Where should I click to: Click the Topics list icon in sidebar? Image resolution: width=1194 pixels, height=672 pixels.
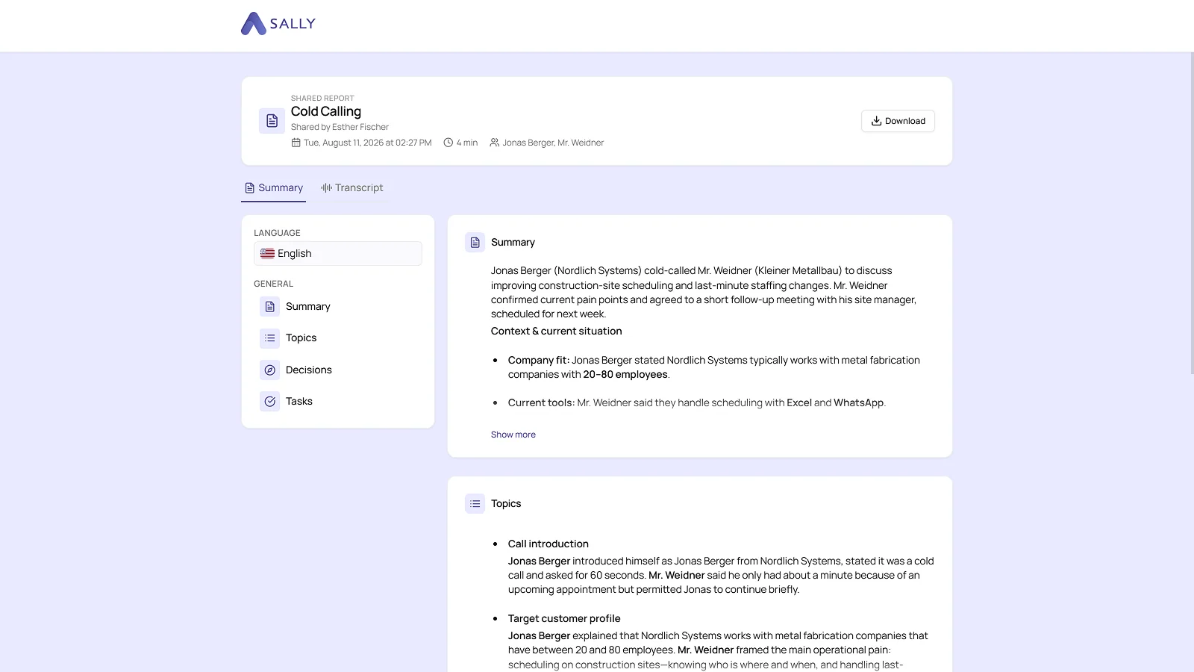pos(269,338)
